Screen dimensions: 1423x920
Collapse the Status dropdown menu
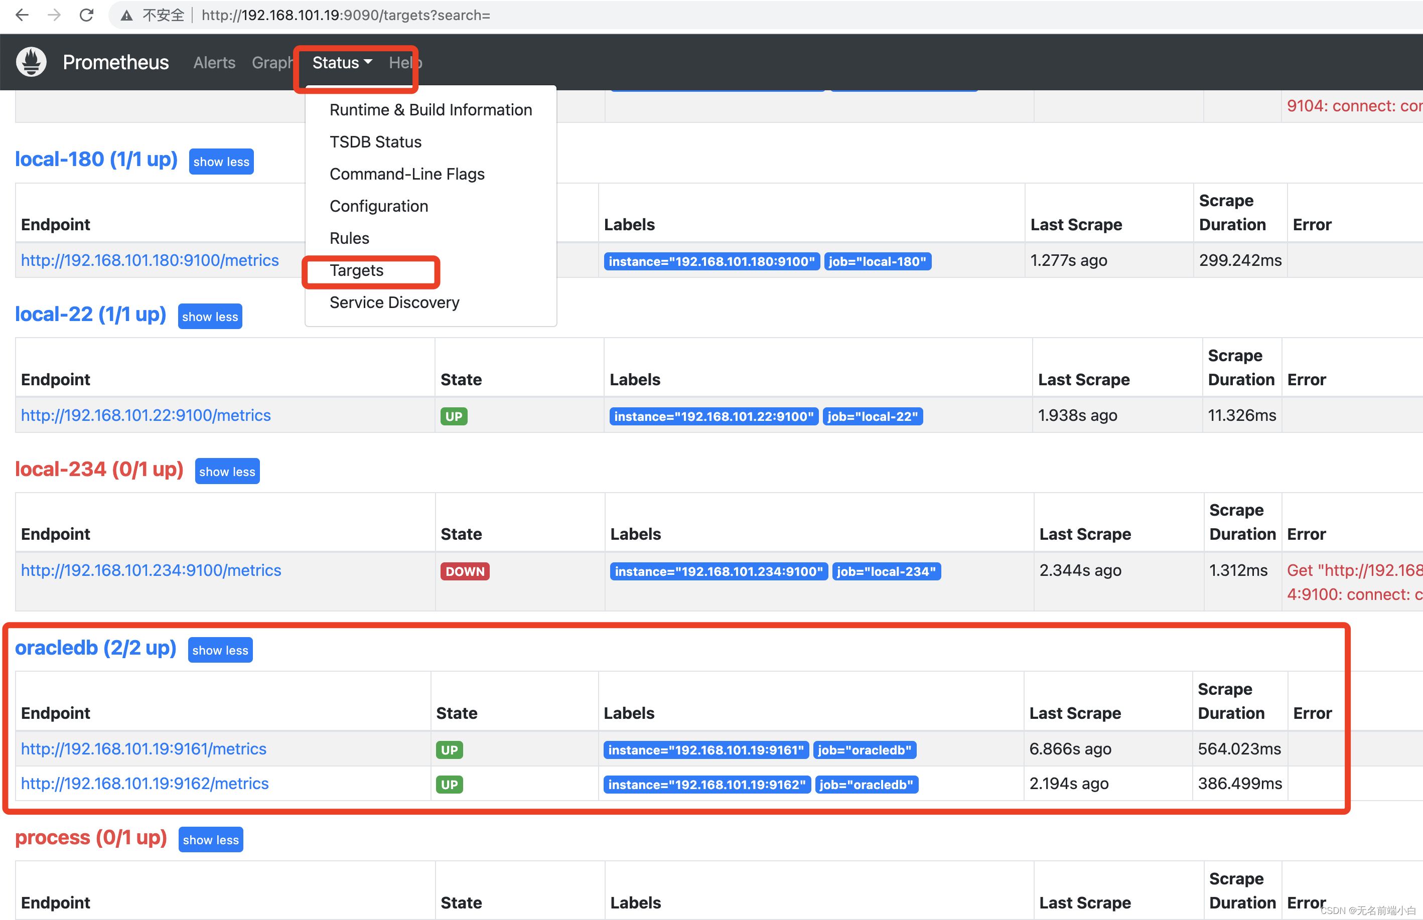[342, 62]
